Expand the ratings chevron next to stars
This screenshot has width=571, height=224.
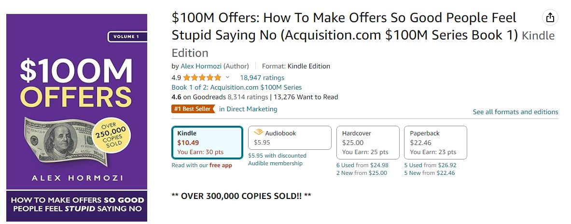tap(228, 77)
